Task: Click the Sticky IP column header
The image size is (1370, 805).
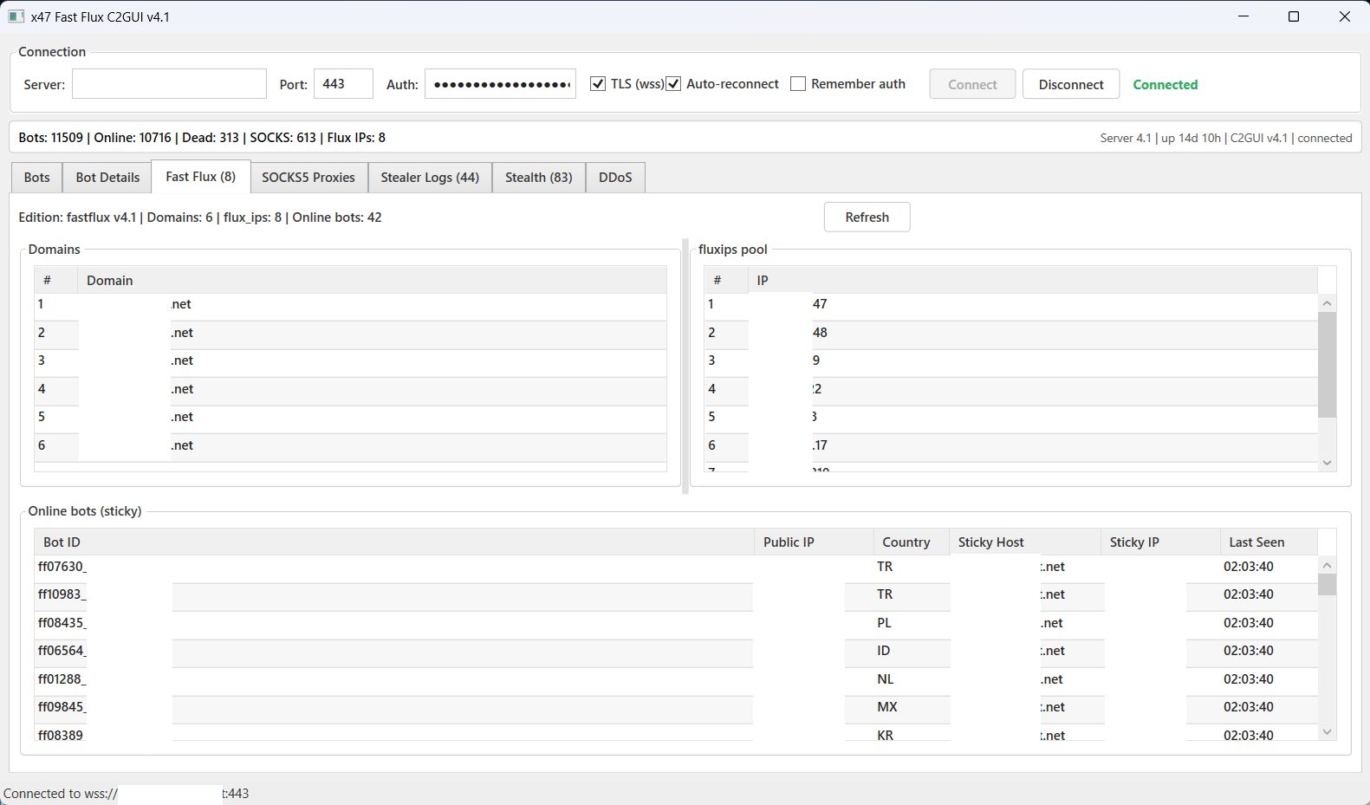Action: (1160, 542)
